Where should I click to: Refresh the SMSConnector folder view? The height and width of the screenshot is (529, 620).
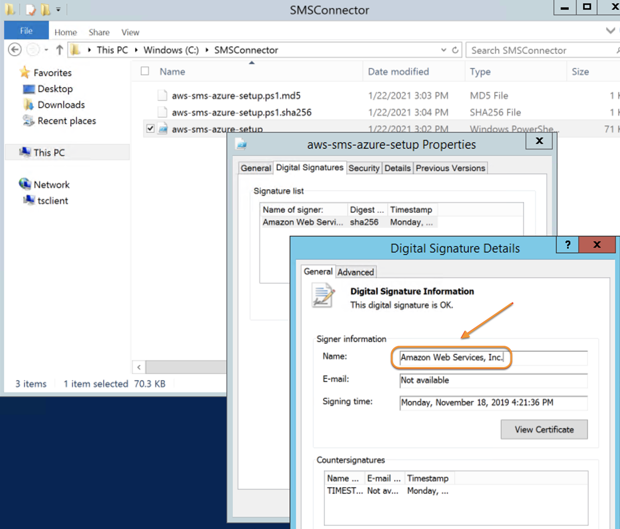(x=455, y=50)
